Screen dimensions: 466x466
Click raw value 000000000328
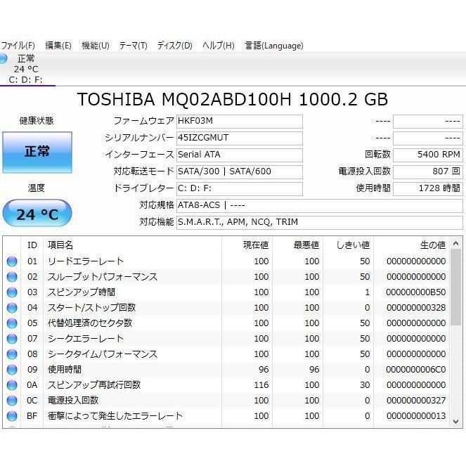tap(416, 308)
